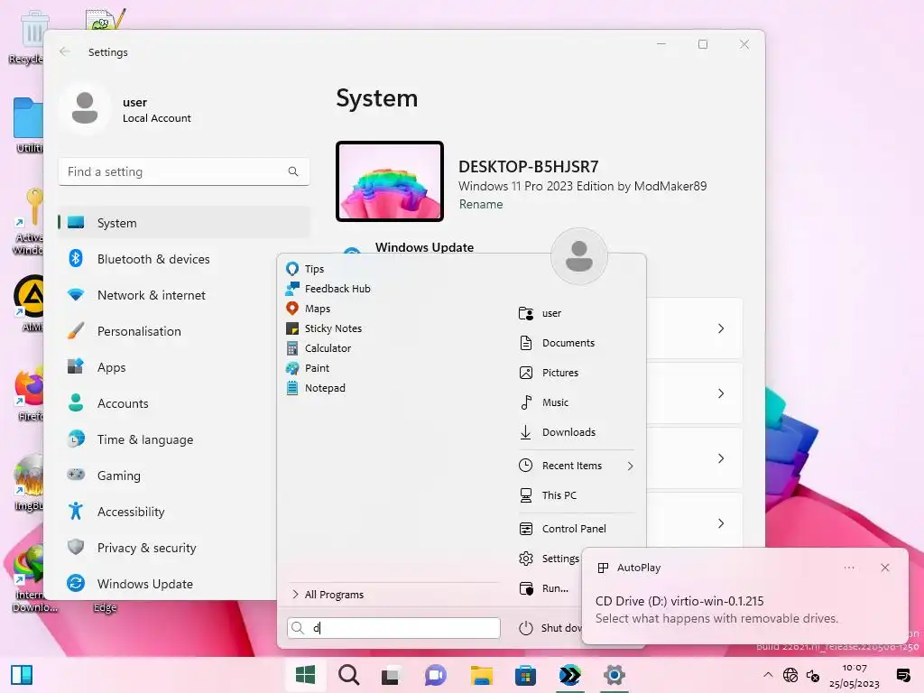This screenshot has width=924, height=693.
Task: Start Sticky Notes app
Action: [324, 328]
